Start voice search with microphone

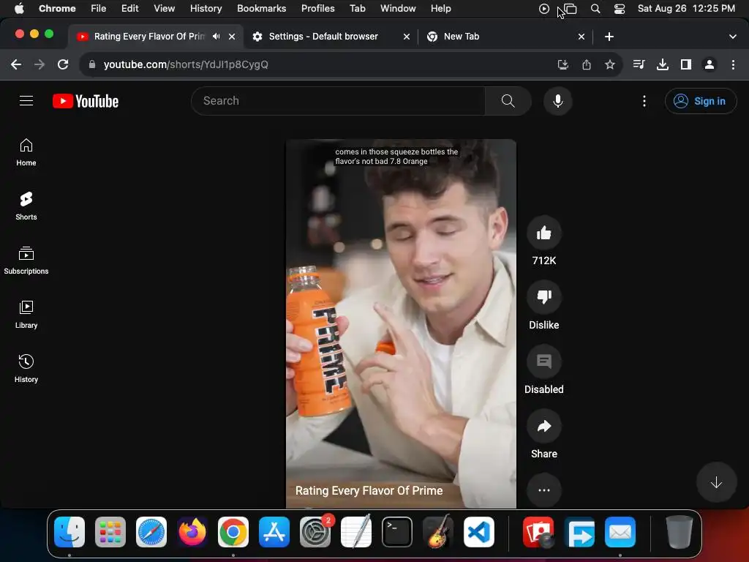coord(557,101)
